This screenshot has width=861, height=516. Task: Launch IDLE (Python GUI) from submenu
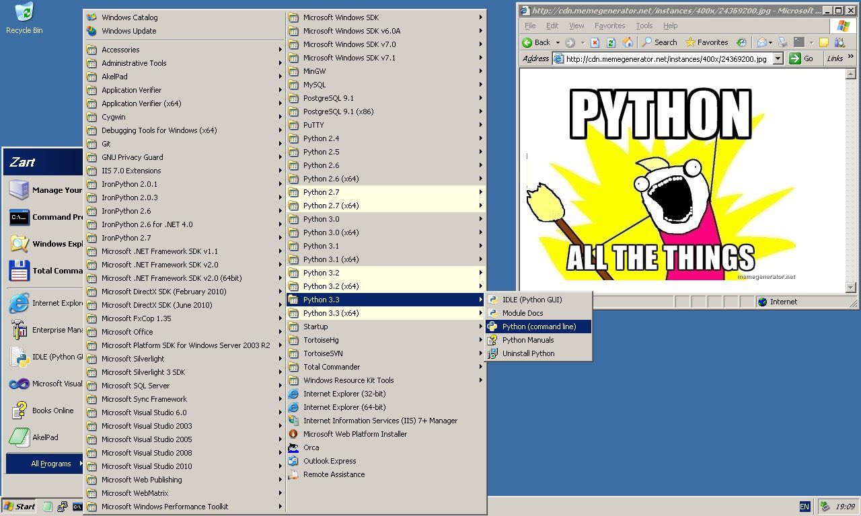[538, 300]
